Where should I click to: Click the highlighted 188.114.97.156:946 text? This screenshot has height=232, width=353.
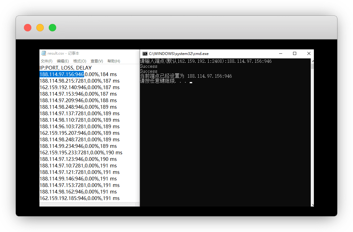[x=61, y=75]
